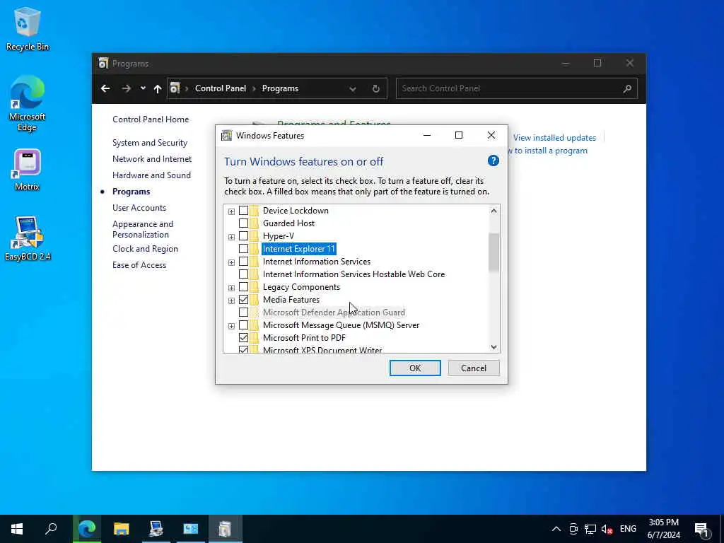This screenshot has height=543, width=724.
Task: Click the EasyBCD taskbar icon
Action: coord(156,529)
